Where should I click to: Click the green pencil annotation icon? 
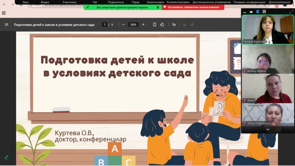pyautogui.click(x=6, y=157)
